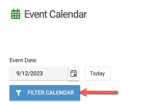
Task: Select the day value 12 in date
Action: click(25, 73)
